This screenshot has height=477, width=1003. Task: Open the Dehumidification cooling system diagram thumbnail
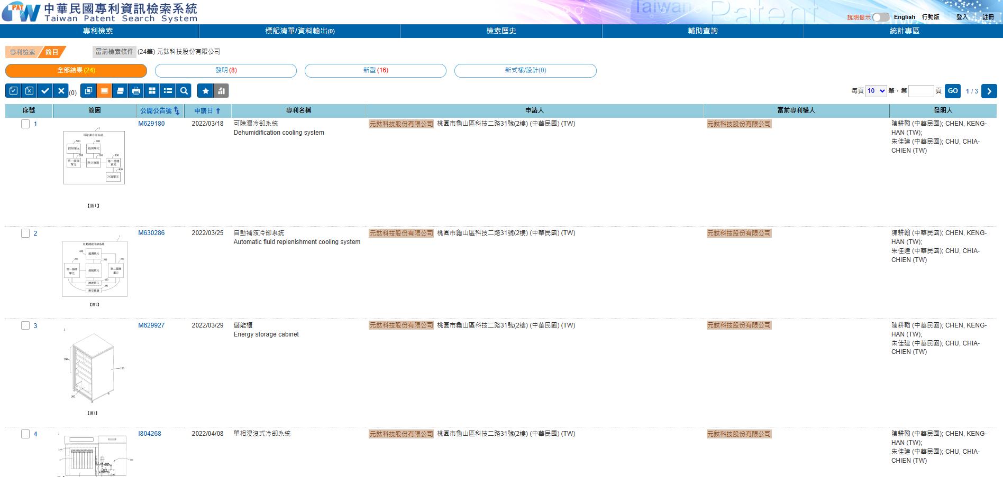point(94,167)
